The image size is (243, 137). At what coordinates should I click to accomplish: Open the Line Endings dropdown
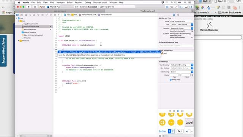[181, 68]
